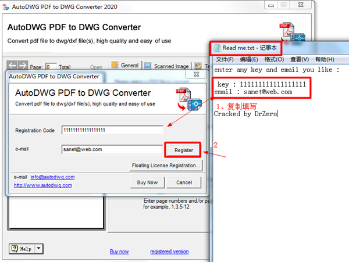Image resolution: width=349 pixels, height=262 pixels.
Task: Close the registration dialog with X
Action: pos(197,74)
